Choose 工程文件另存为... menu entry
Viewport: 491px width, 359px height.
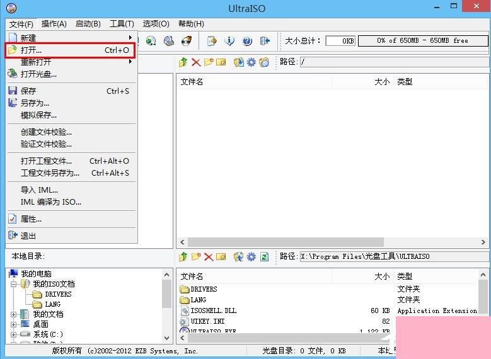(x=71, y=173)
